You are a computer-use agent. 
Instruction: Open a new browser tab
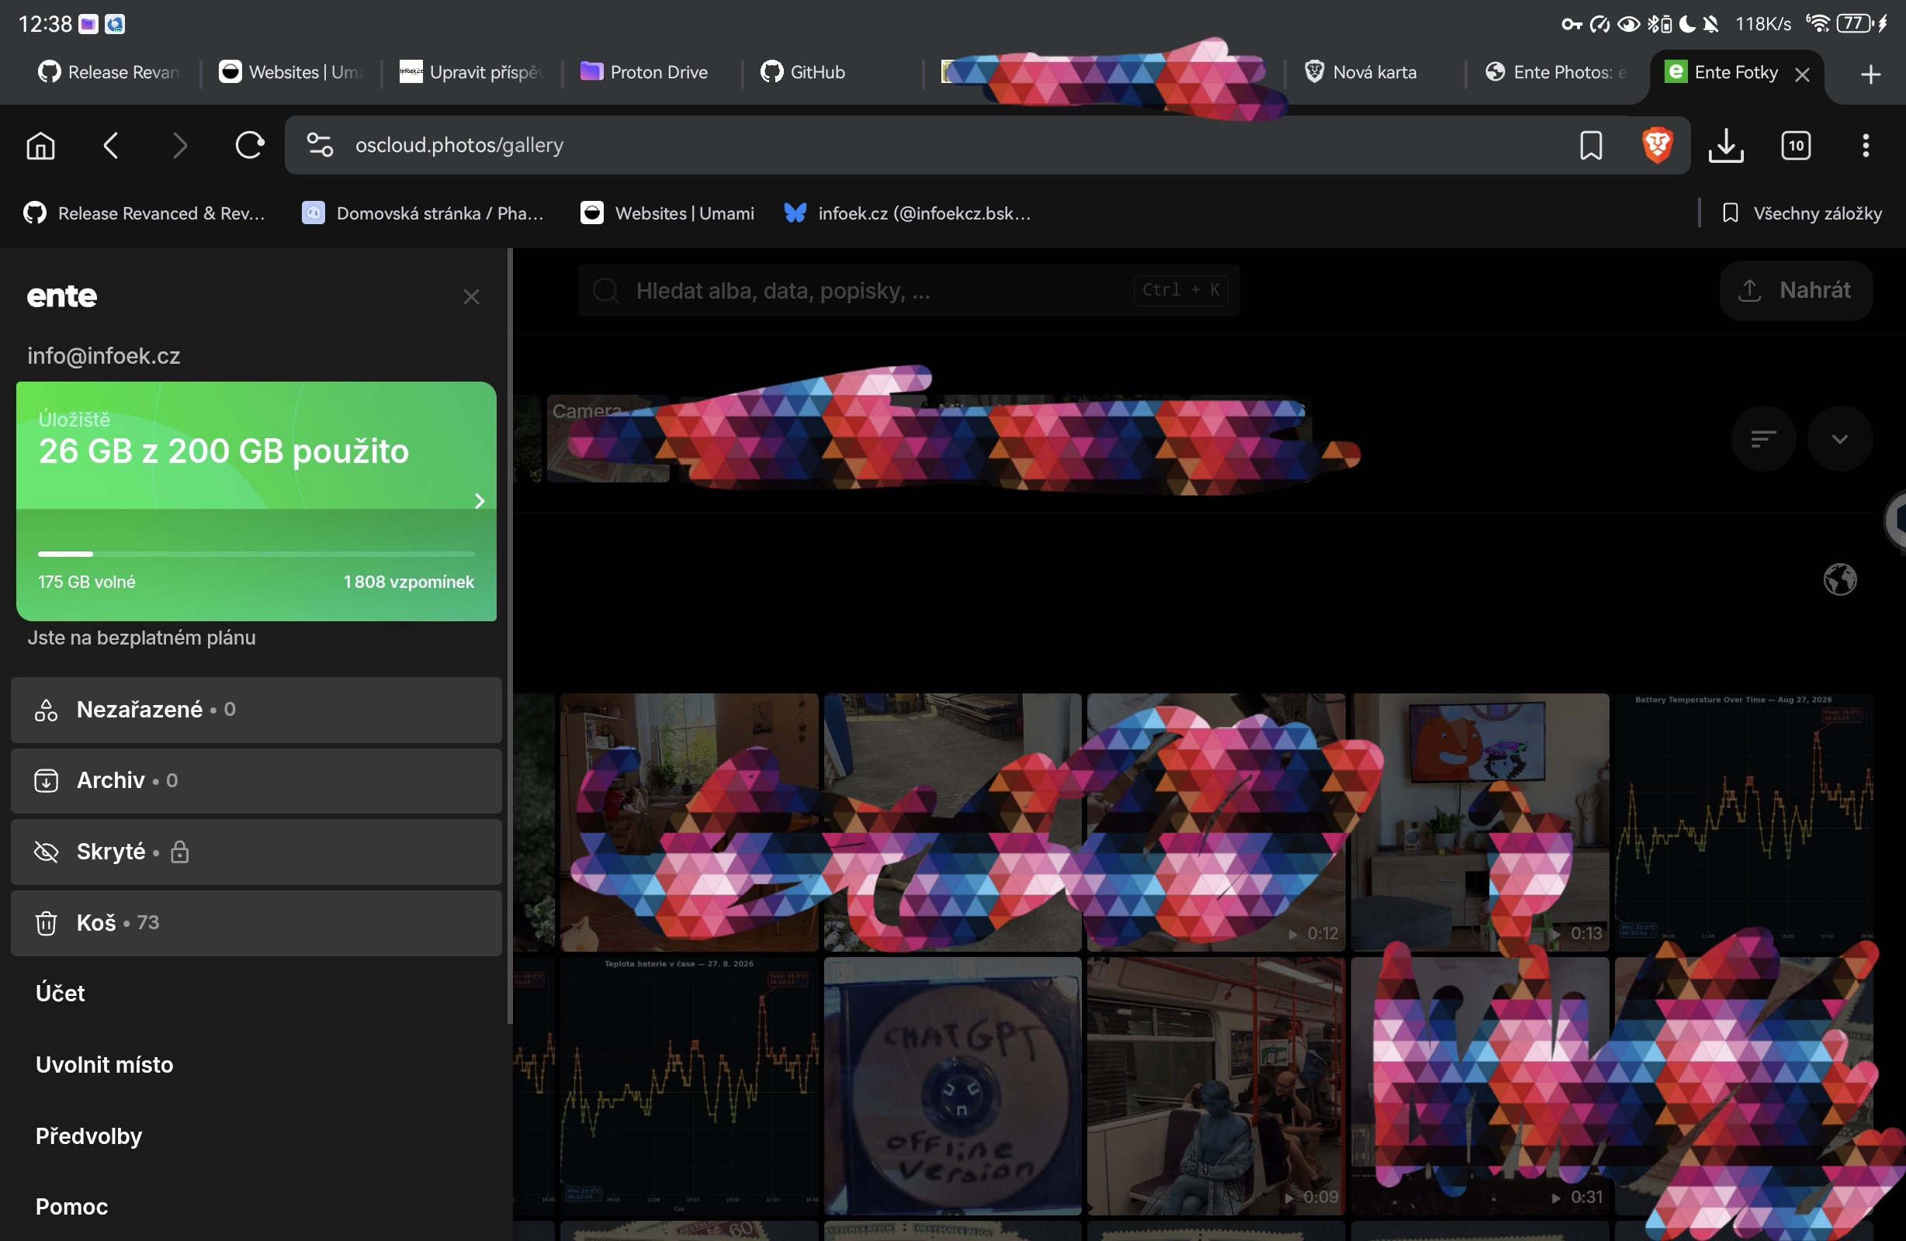point(1870,74)
